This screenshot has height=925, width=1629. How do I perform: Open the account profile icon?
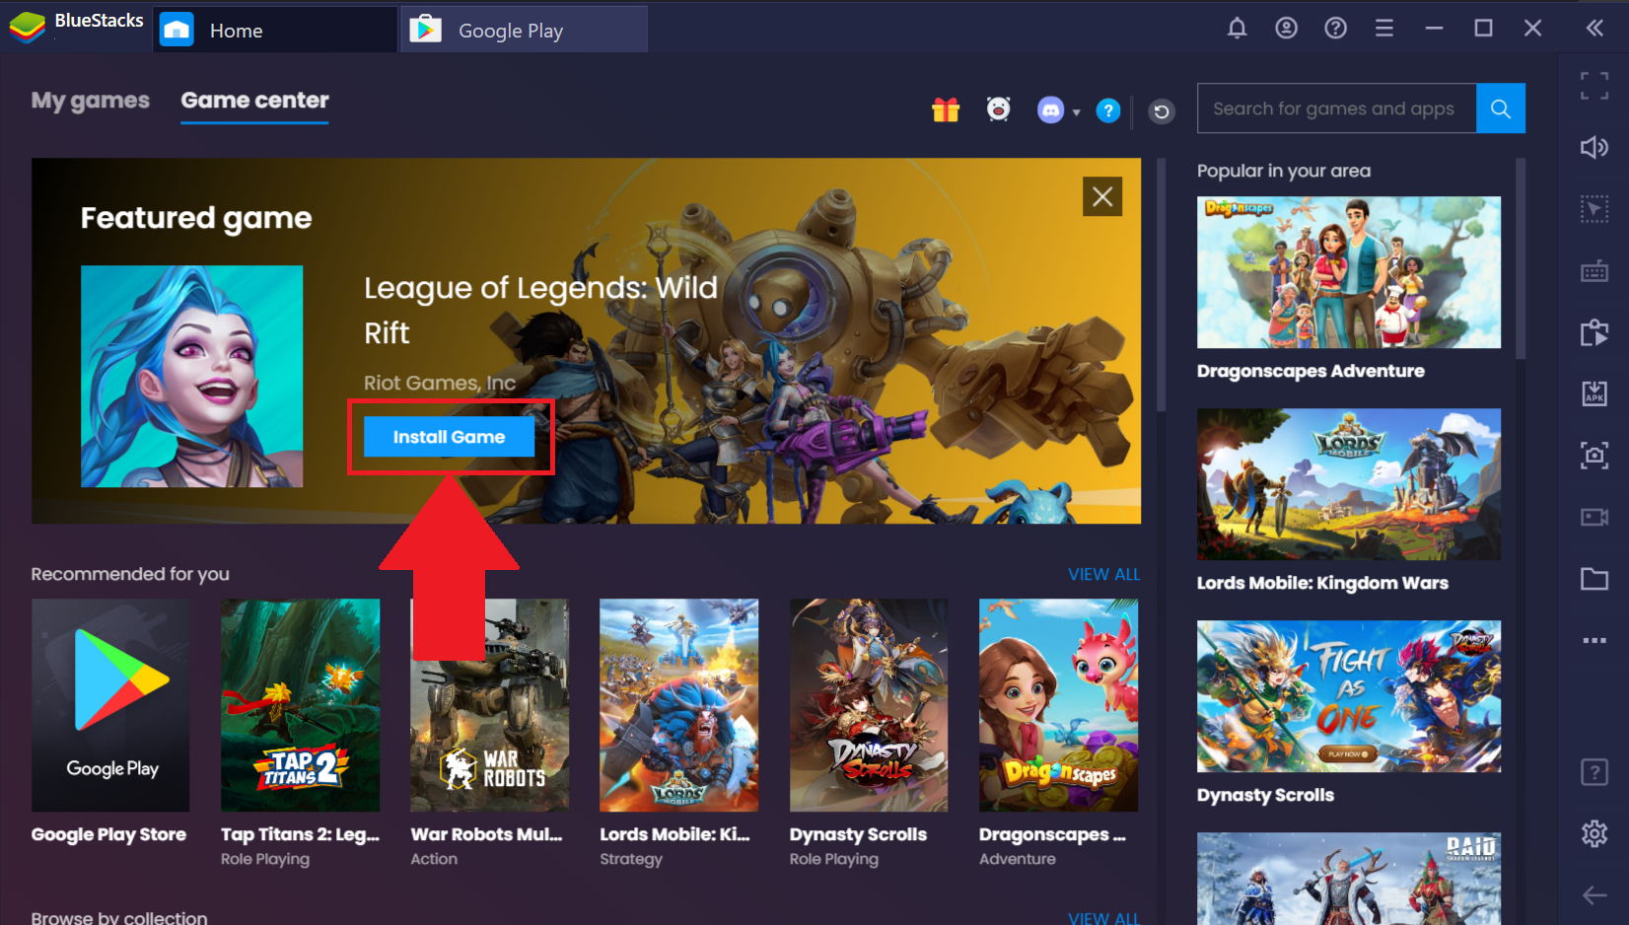coord(1286,28)
